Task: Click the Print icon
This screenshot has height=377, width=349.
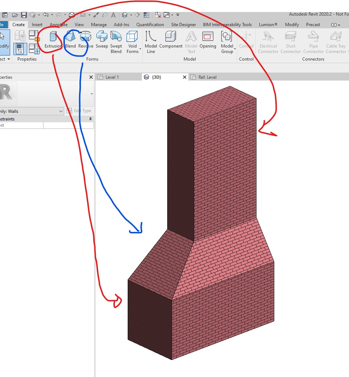Action: click(x=71, y=15)
